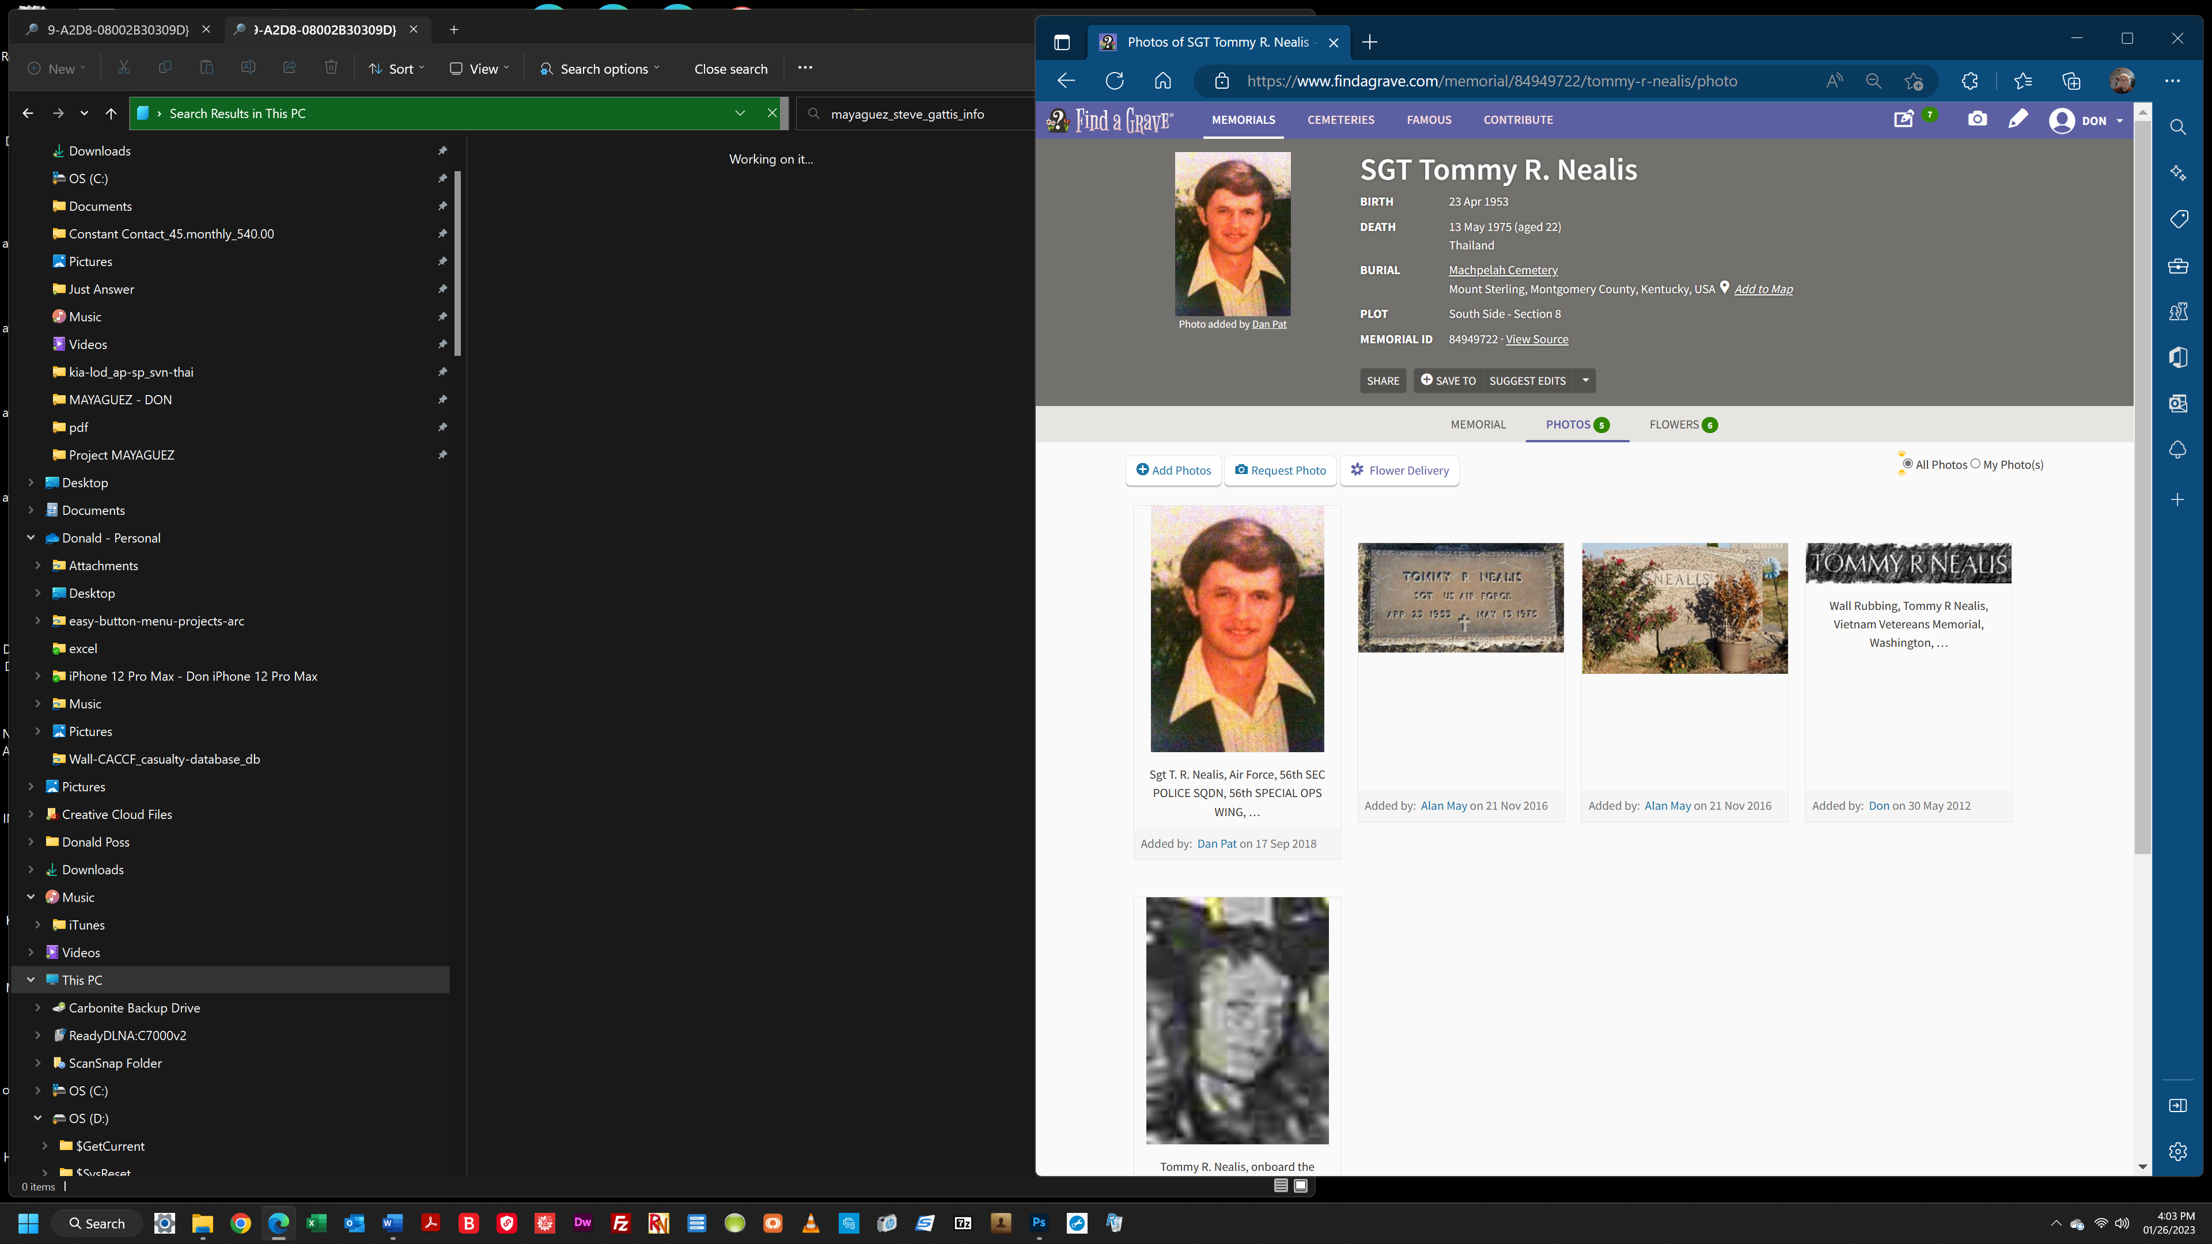Screen dimensions: 2212x1244
Task: Click Find a Grave pencil edit icon
Action: pyautogui.click(x=2018, y=119)
